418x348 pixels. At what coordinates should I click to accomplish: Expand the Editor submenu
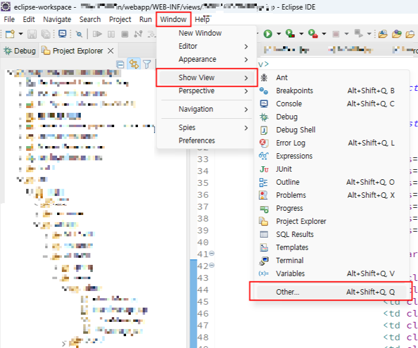(x=206, y=46)
